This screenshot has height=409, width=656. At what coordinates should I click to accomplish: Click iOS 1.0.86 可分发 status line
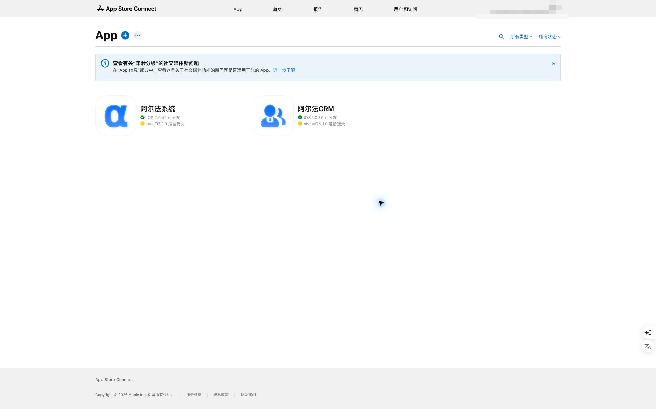pyautogui.click(x=320, y=118)
